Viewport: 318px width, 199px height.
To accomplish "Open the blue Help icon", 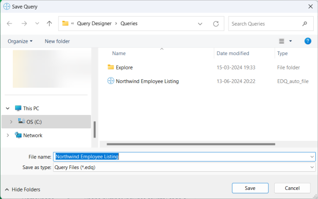I will 308,41.
